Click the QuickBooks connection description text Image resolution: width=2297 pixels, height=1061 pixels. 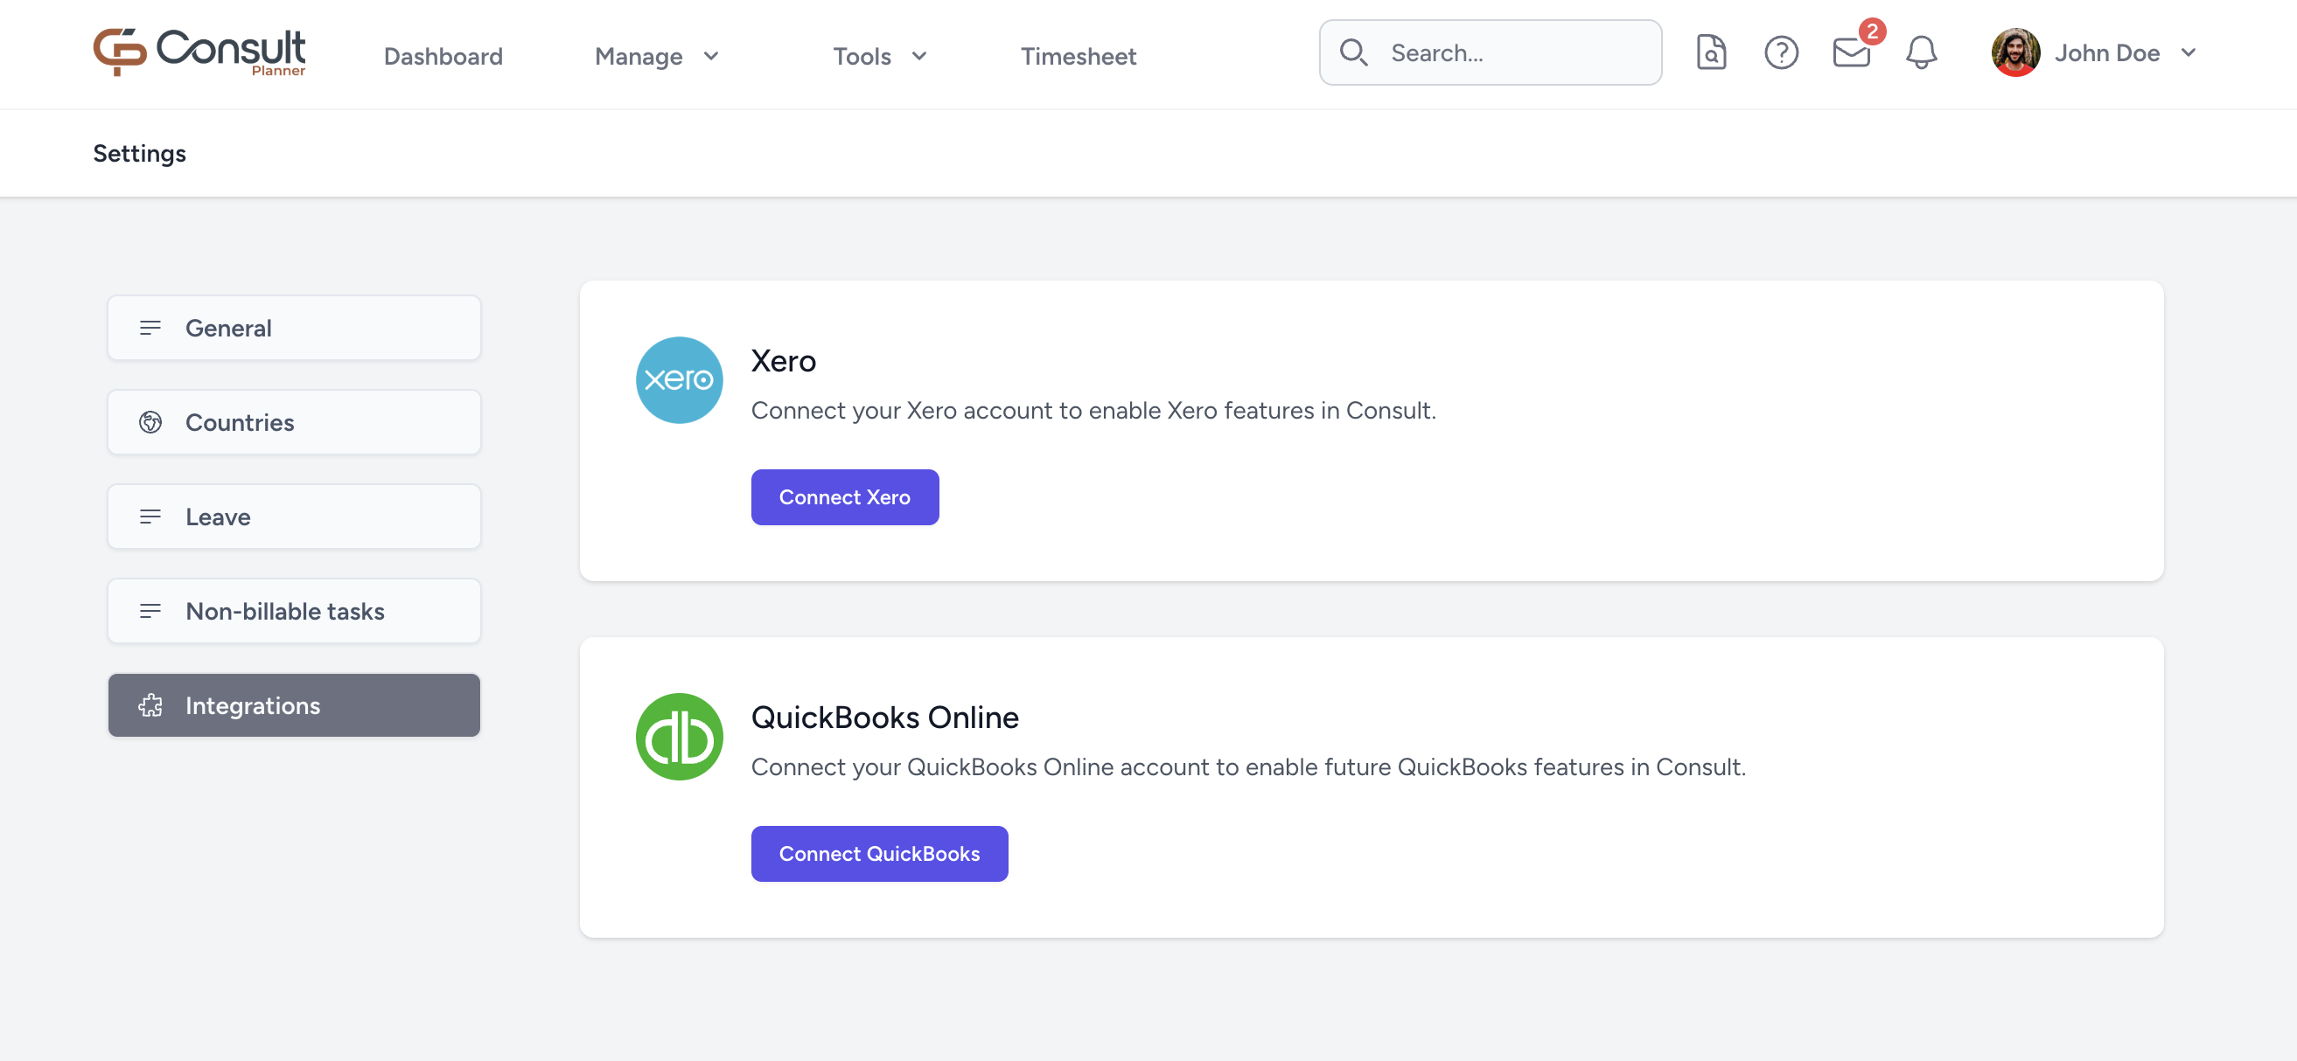click(x=1248, y=766)
